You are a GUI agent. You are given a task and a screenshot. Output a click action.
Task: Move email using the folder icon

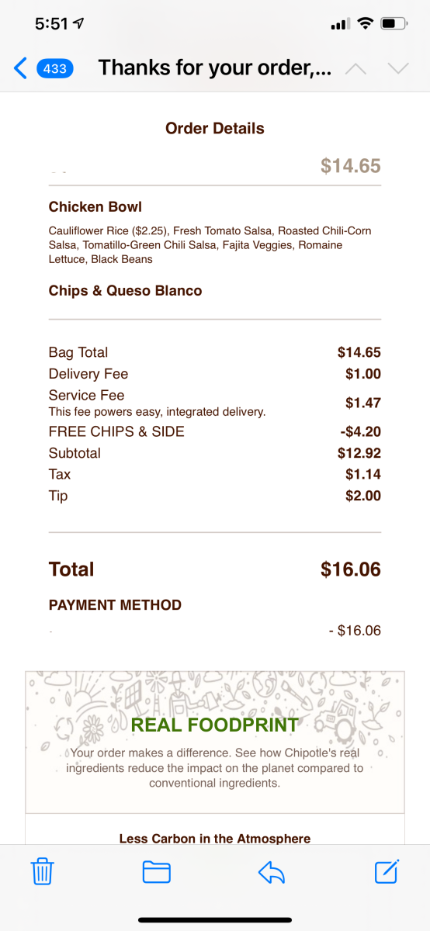click(x=157, y=872)
